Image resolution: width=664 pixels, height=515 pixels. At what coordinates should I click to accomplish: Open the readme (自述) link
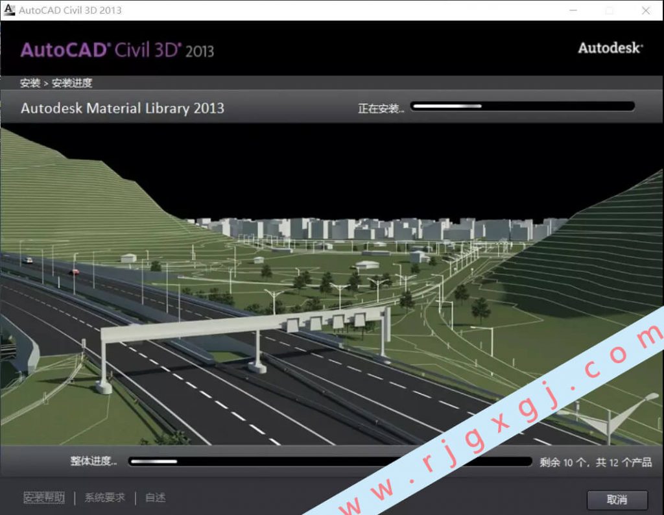(x=156, y=497)
